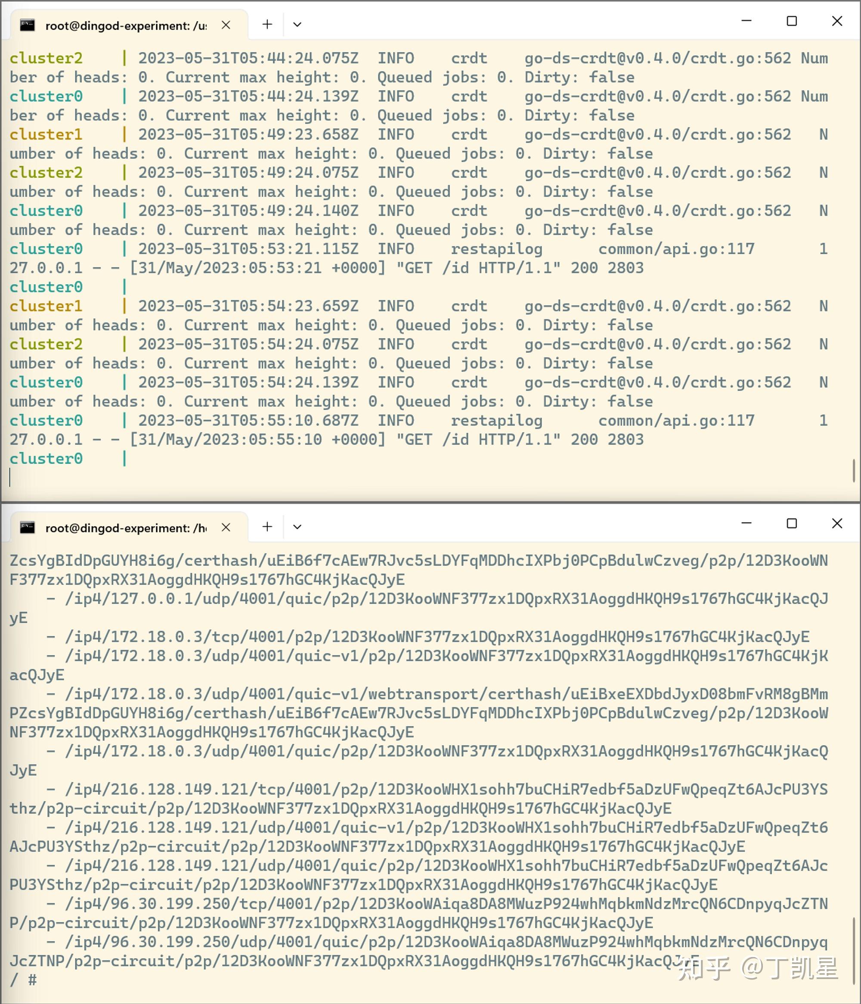Select the bottom terminal tab titled root@dingod-experiment: /h

click(x=126, y=528)
